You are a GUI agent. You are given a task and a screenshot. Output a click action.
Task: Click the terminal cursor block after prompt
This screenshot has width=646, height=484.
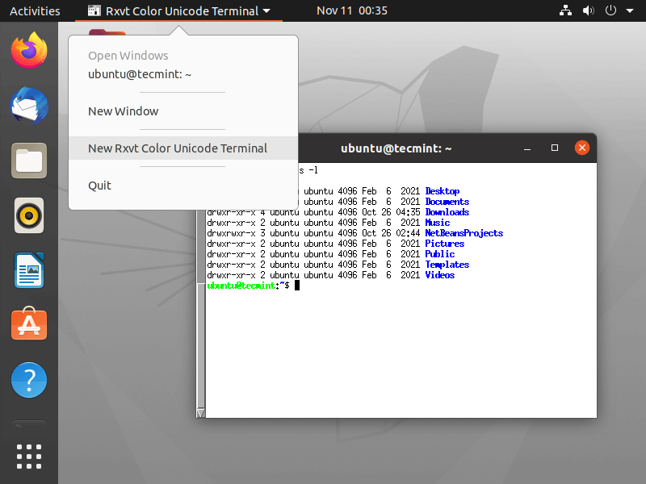(297, 286)
